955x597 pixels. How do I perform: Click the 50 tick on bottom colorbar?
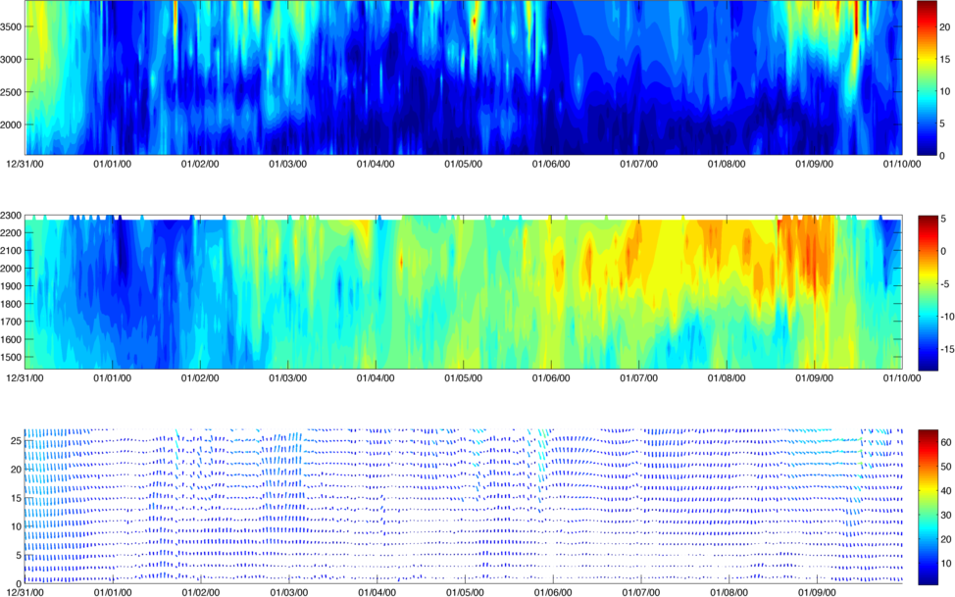click(946, 467)
